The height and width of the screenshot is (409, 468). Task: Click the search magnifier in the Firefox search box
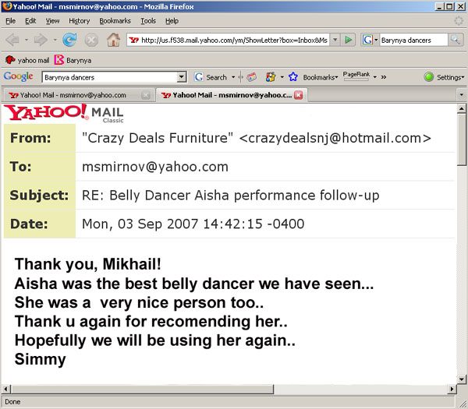point(455,39)
